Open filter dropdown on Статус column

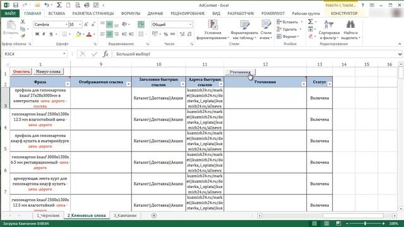[x=330, y=84]
